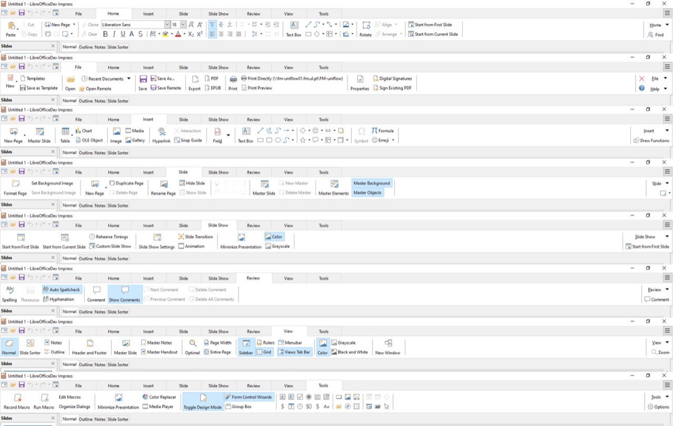The image size is (673, 426).
Task: Toggle Master Objects in Slide ribbon
Action: [x=367, y=193]
